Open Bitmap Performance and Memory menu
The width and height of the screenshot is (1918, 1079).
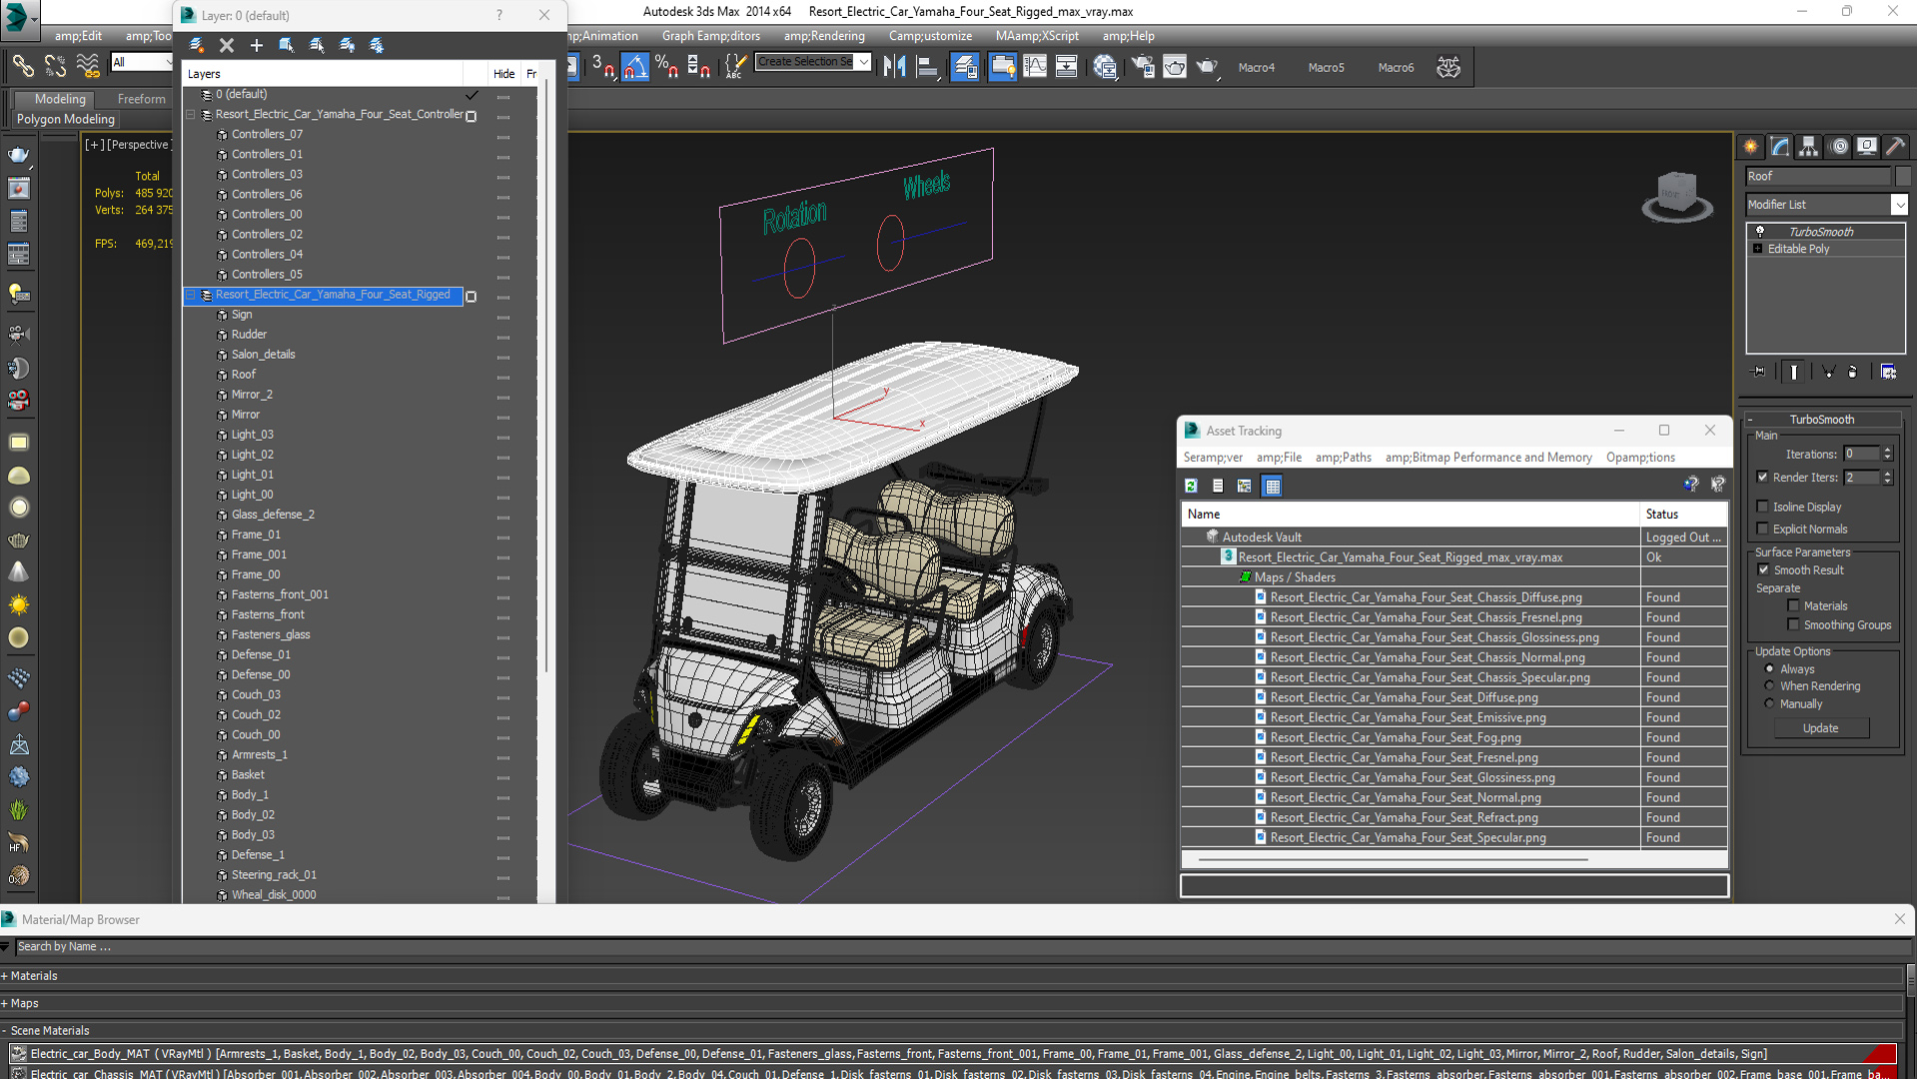[1488, 458]
